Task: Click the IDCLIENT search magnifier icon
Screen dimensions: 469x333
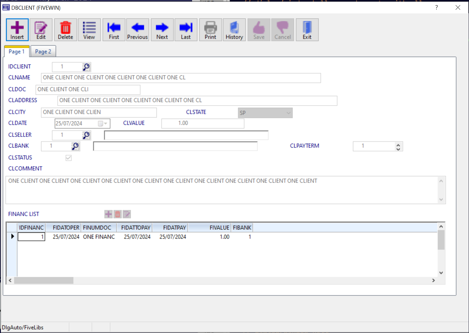Action: 86,67
